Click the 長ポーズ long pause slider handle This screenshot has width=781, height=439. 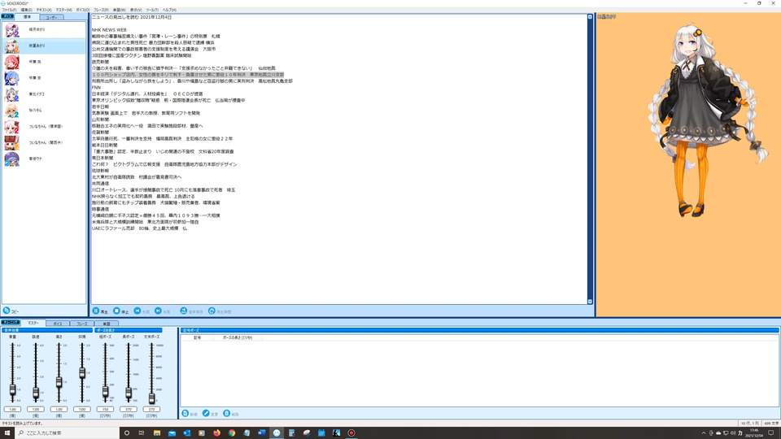(x=129, y=393)
